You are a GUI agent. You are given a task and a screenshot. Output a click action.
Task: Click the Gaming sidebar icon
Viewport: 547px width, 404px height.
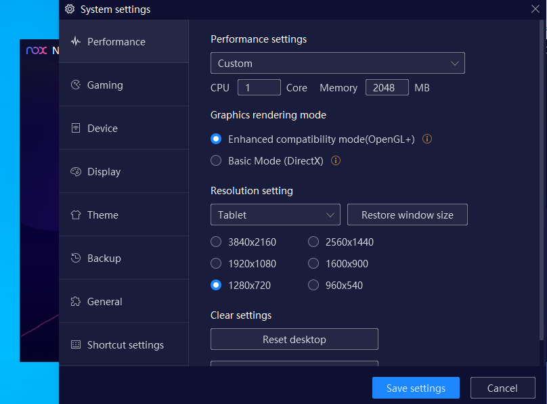76,85
